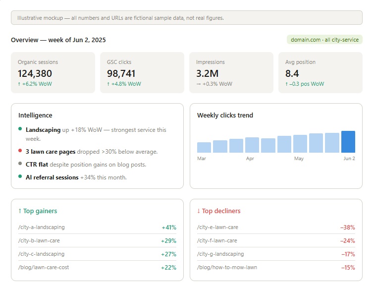Click the –38% decline value

pos(348,228)
